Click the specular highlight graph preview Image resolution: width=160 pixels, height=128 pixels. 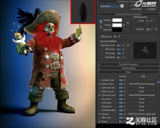145,51
